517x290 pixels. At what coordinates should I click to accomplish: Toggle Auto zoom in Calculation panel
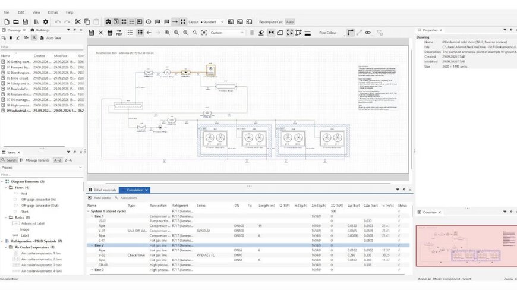pyautogui.click(x=125, y=198)
